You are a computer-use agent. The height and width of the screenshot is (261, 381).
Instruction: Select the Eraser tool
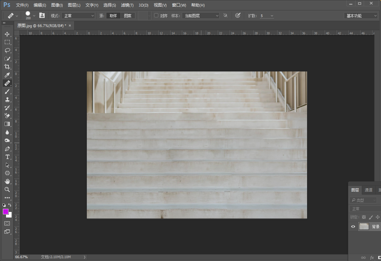click(7, 116)
